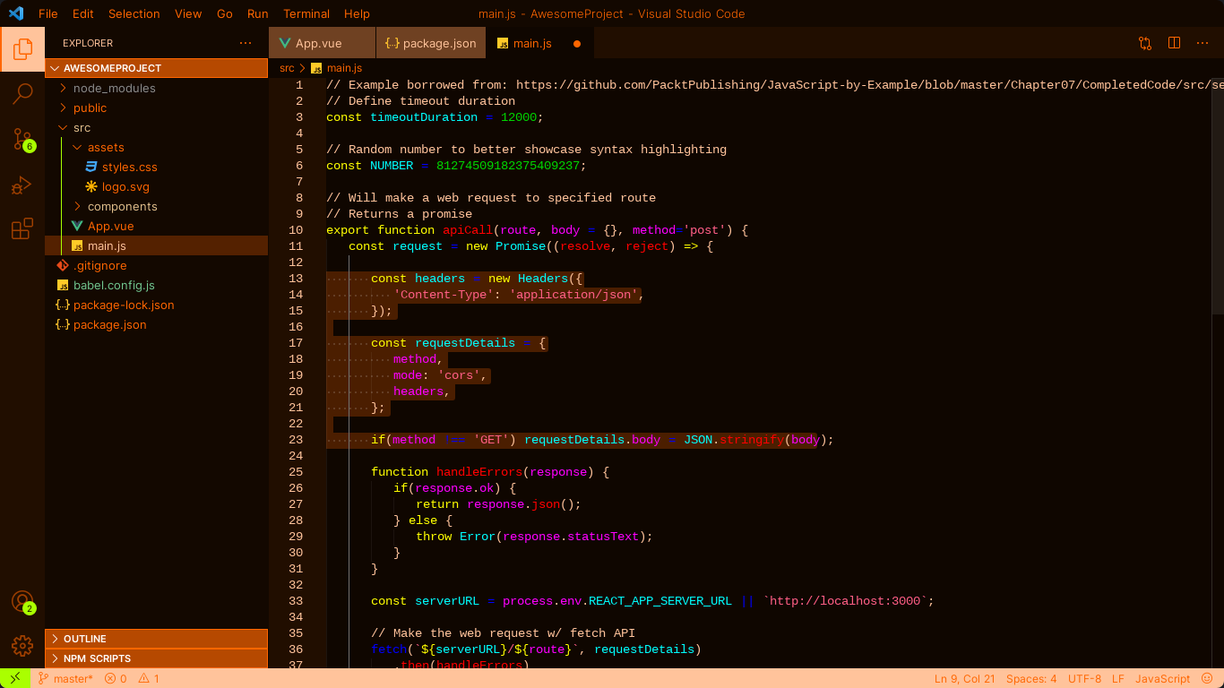
Task: Switch to the package.json tab
Action: [x=431, y=43]
